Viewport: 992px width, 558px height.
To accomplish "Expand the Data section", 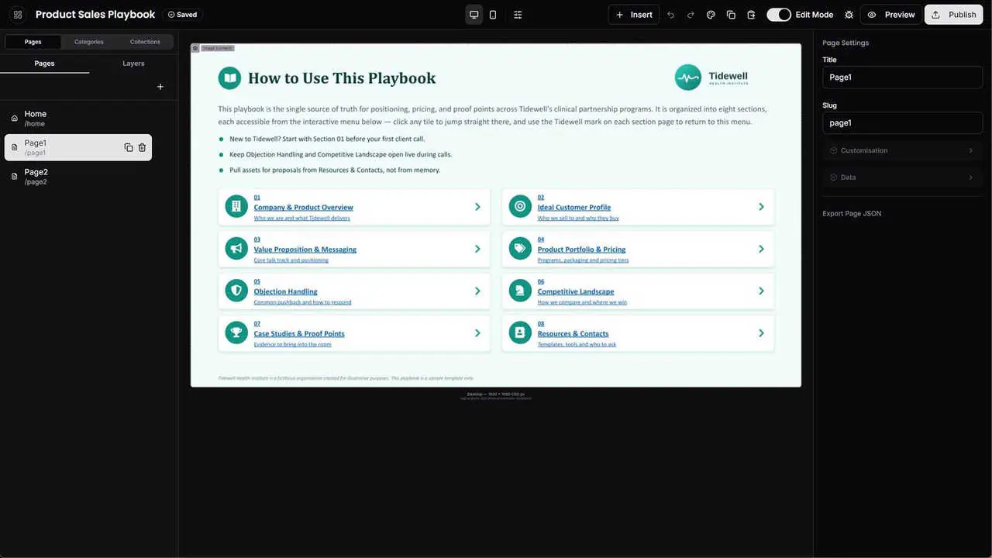I will coord(903,177).
